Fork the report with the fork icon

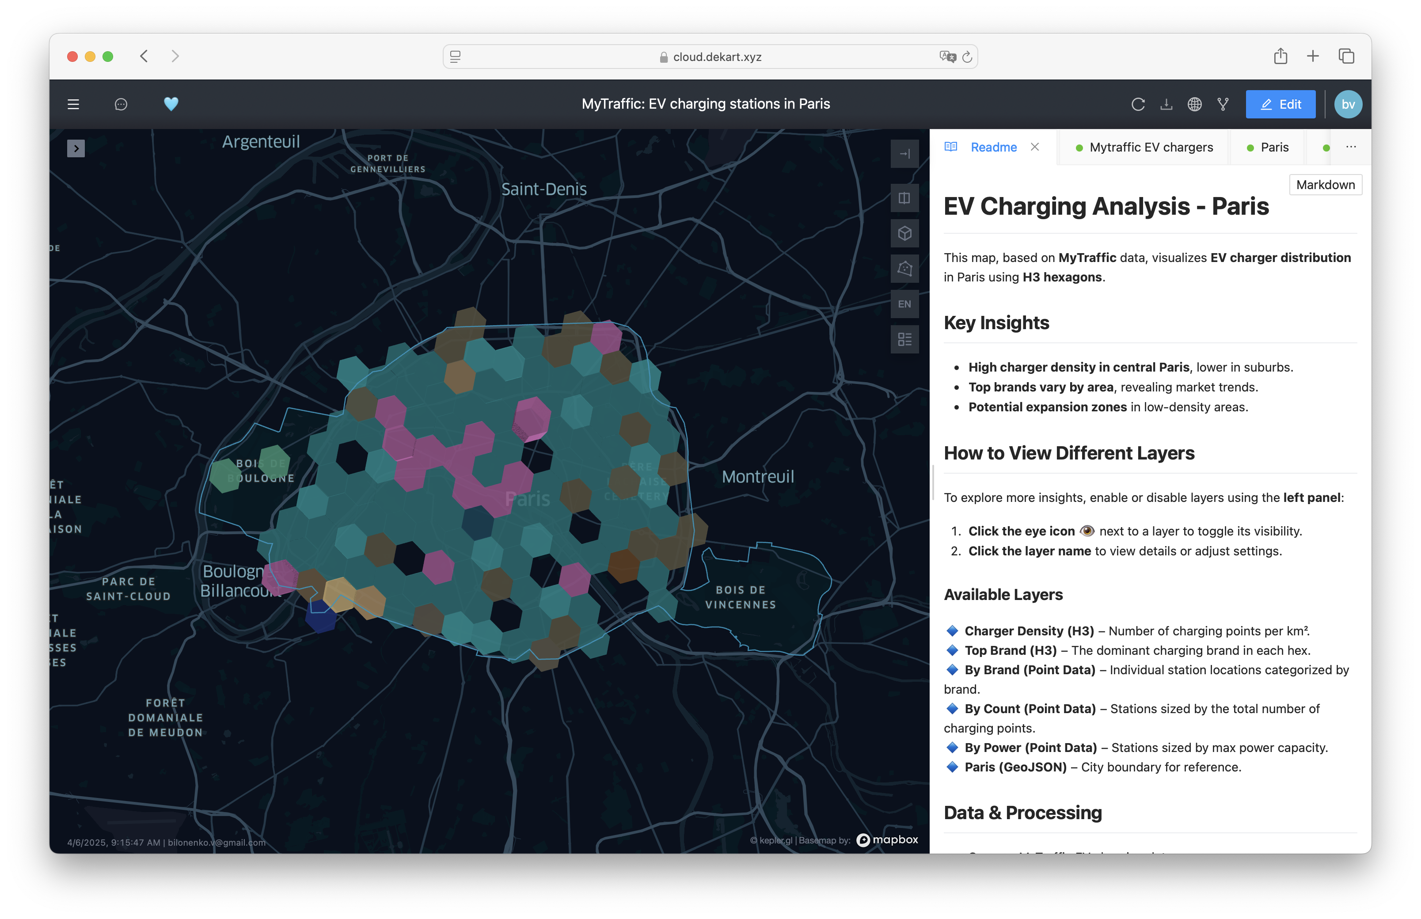(x=1223, y=104)
